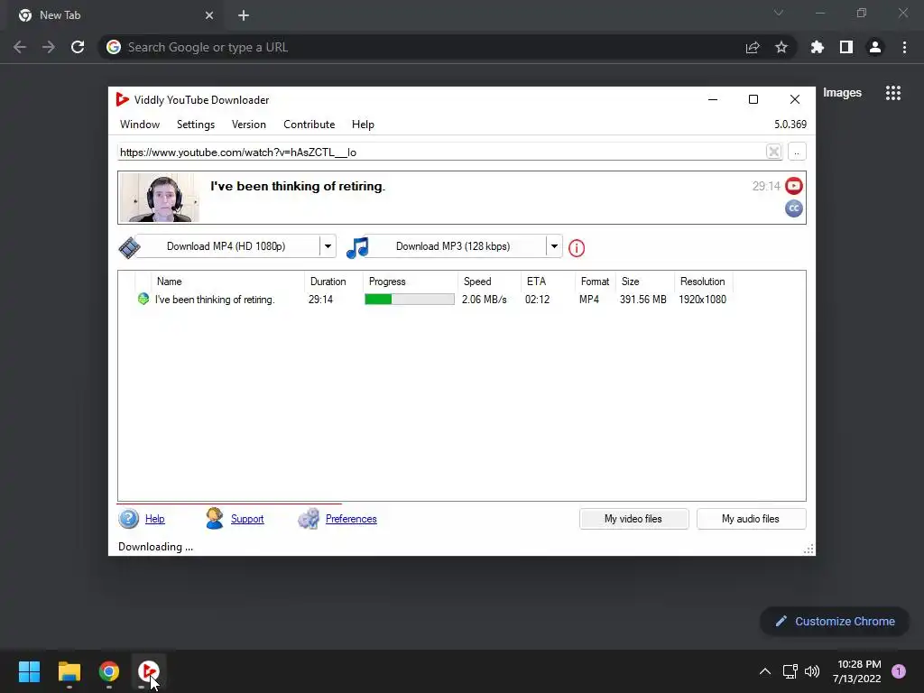Open new Chrome tab with plus

point(244,16)
